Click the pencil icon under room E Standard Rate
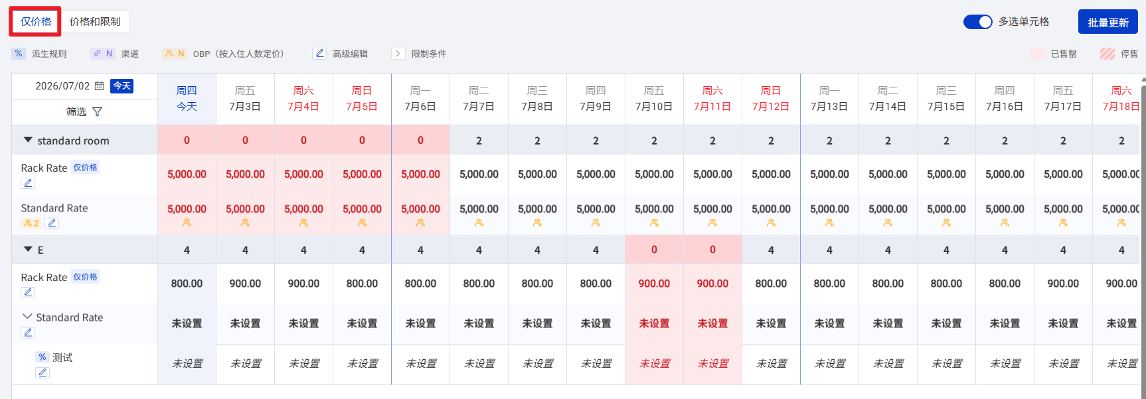This screenshot has width=1146, height=399. [x=28, y=333]
